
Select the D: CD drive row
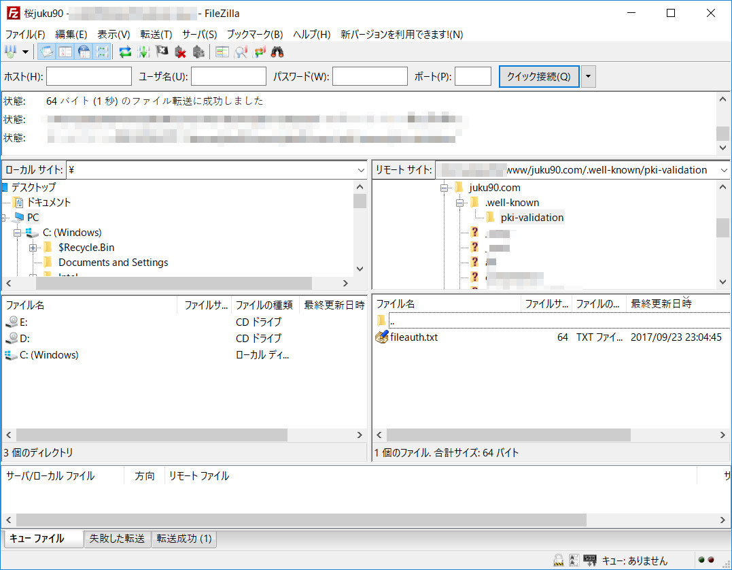[184, 338]
